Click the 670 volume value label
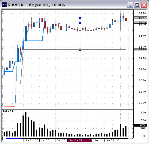Viewport: 149px width, 144px height. pyautogui.click(x=140, y=125)
